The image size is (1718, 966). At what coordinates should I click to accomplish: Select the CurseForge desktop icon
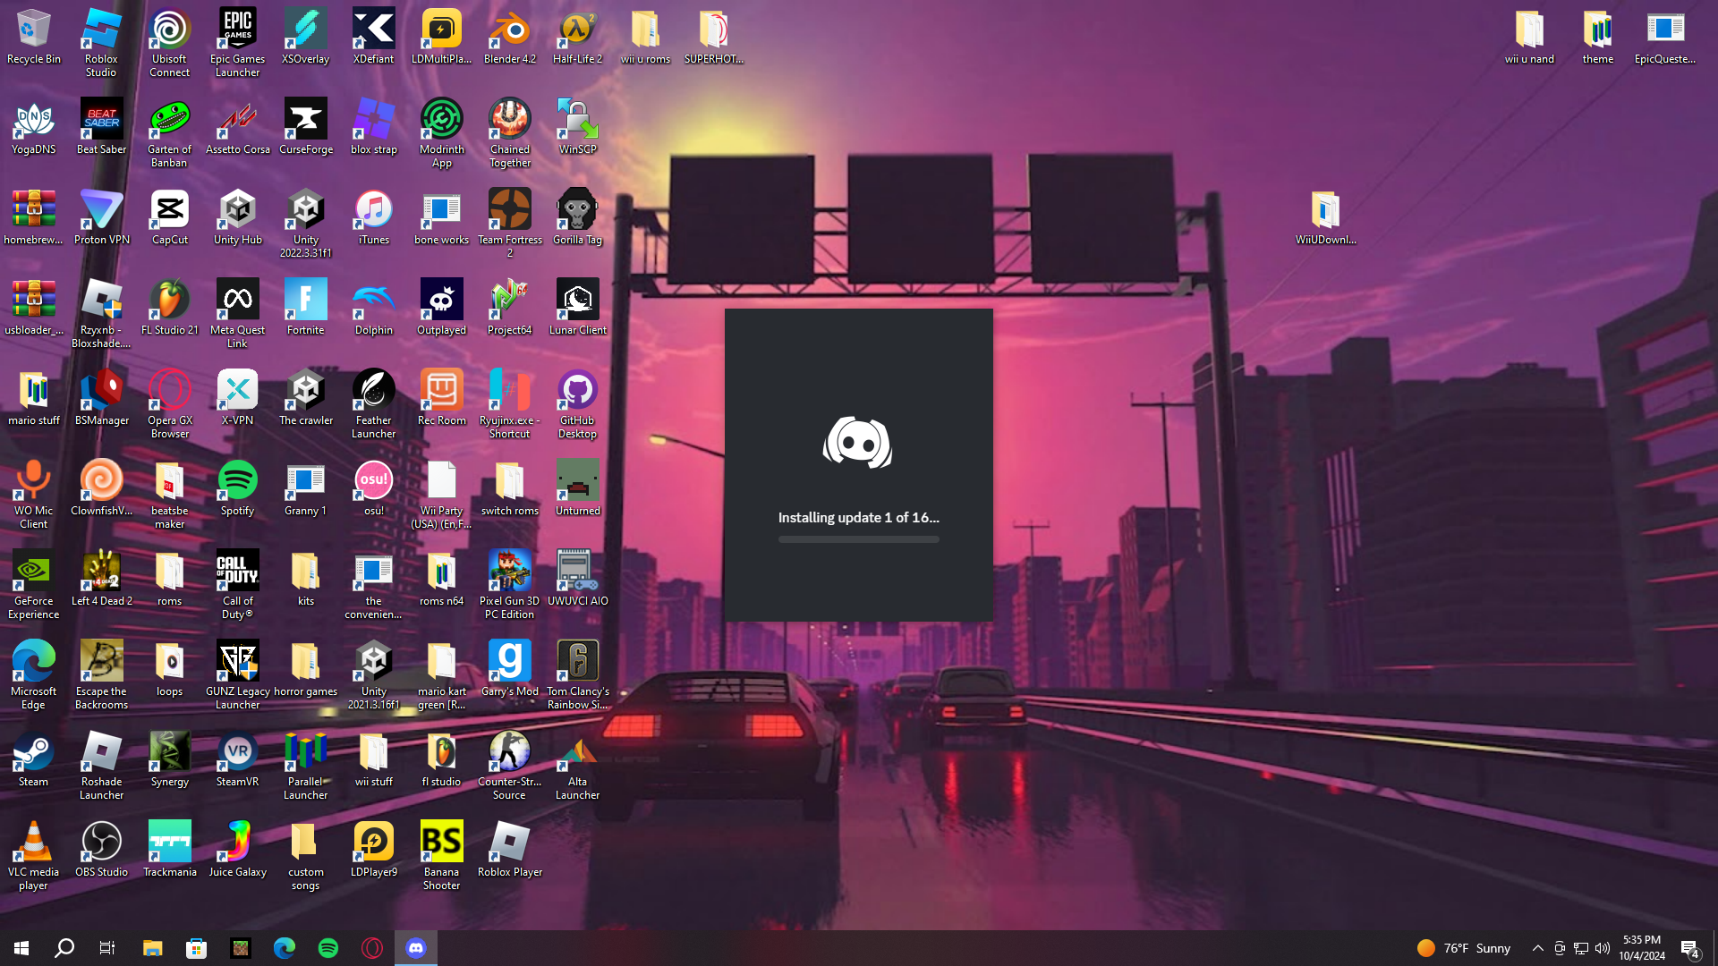tap(306, 128)
